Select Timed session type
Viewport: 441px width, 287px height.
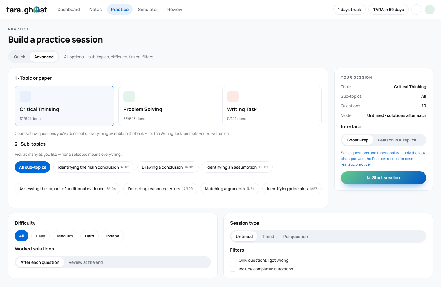(268, 237)
